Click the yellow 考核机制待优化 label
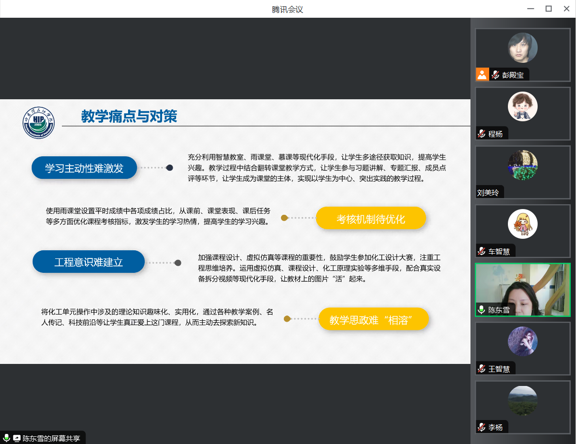 coord(371,219)
